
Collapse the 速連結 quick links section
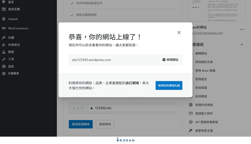pyautogui.click(x=242, y=44)
